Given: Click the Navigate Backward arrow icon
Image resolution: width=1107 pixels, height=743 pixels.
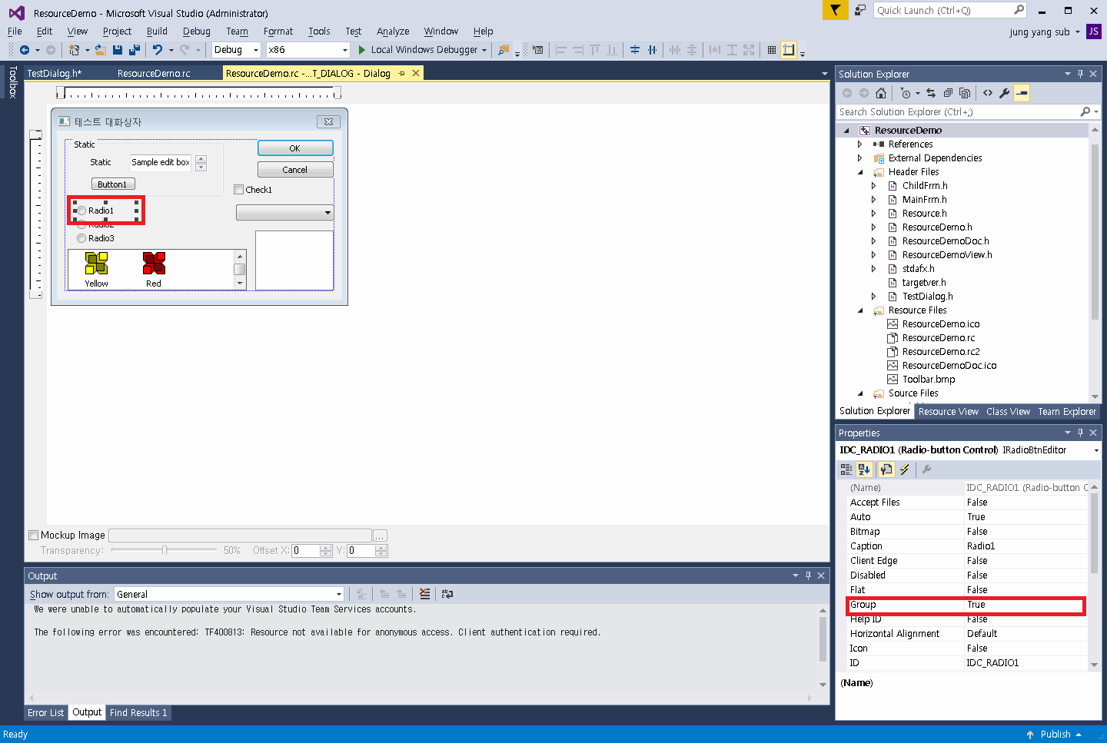Looking at the screenshot, I should pyautogui.click(x=25, y=50).
